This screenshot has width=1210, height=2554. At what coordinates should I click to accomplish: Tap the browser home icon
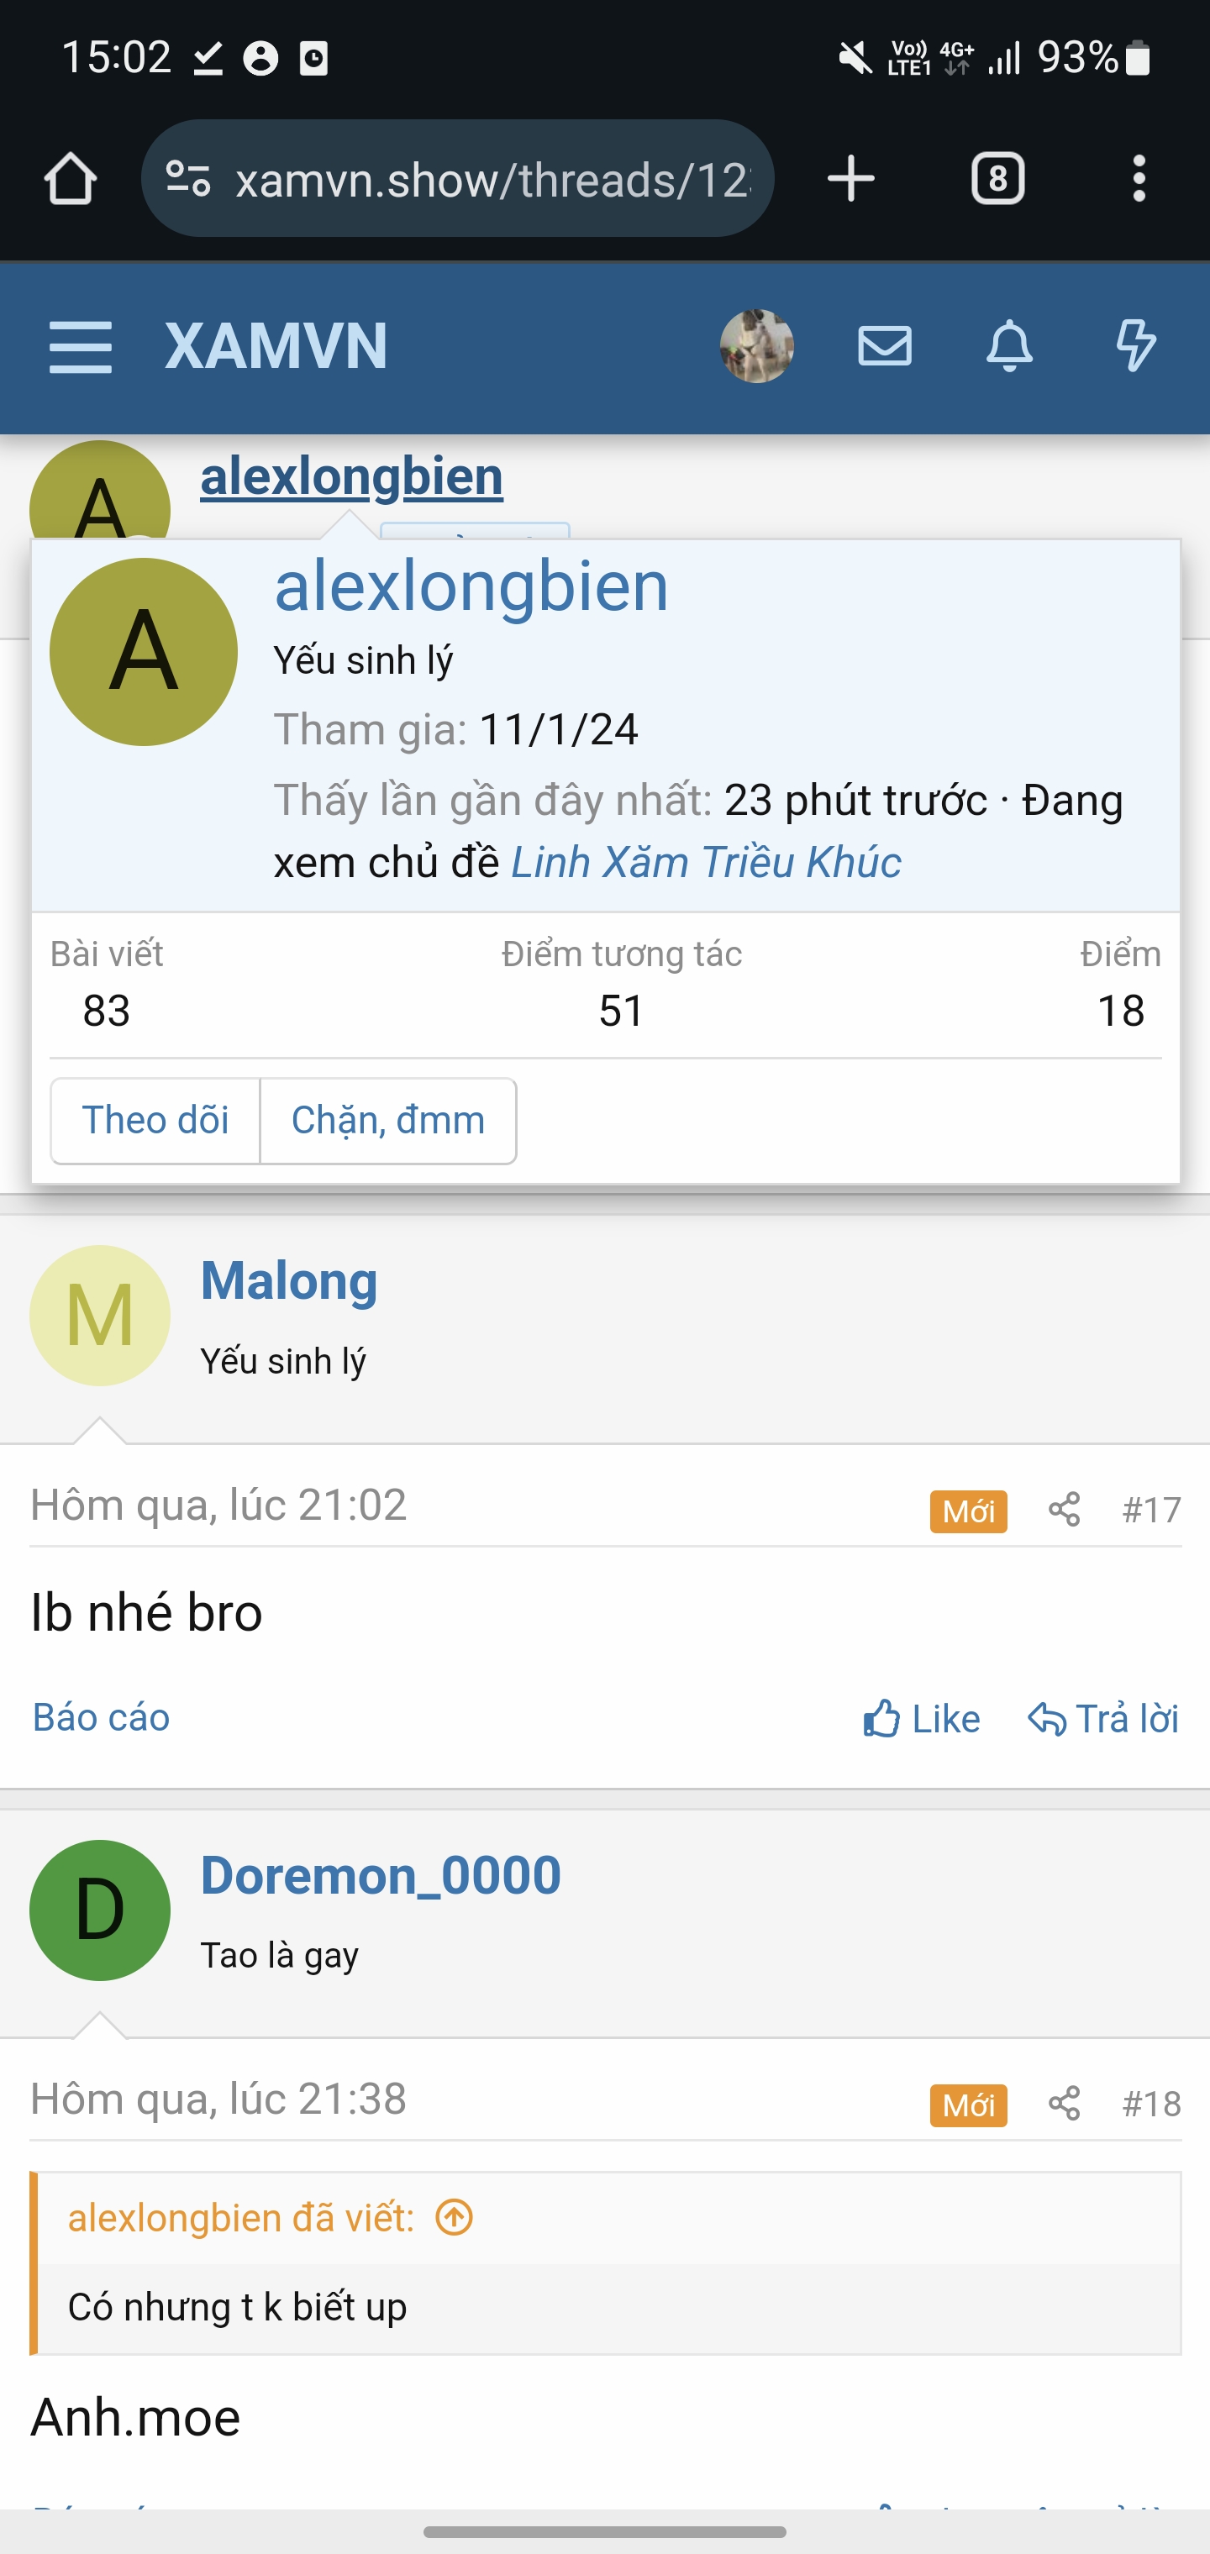click(x=71, y=180)
